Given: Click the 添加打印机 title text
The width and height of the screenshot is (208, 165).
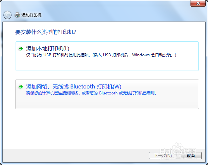Looking at the screenshot, I should 31,15.
